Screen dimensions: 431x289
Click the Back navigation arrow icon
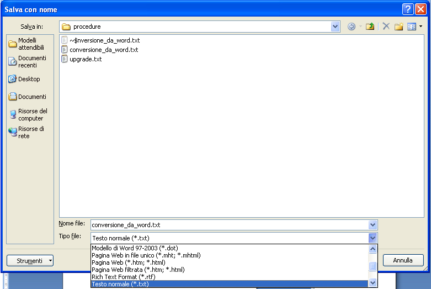[x=352, y=27]
